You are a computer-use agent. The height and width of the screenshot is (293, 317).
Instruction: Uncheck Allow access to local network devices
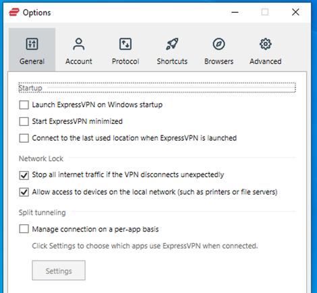click(24, 192)
